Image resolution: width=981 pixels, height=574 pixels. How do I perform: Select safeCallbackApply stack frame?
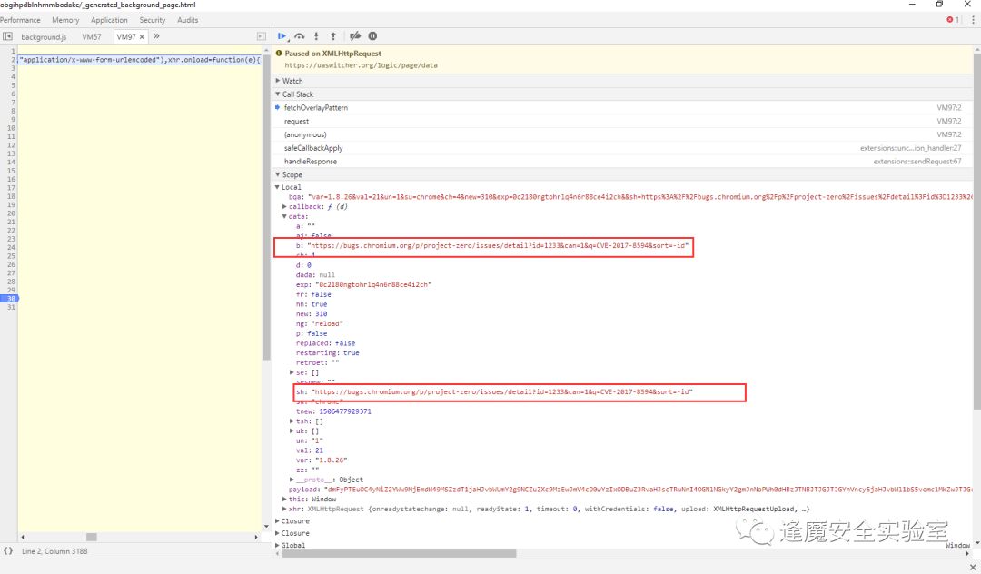point(624,148)
